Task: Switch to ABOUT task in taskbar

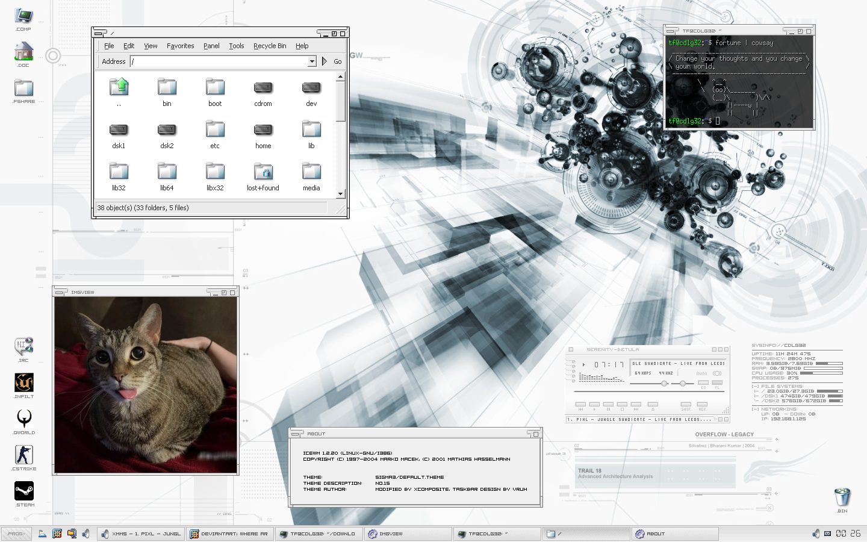Action: [x=675, y=534]
